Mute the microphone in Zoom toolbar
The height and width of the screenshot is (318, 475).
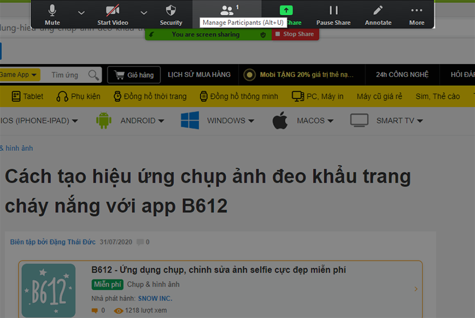[x=52, y=14]
